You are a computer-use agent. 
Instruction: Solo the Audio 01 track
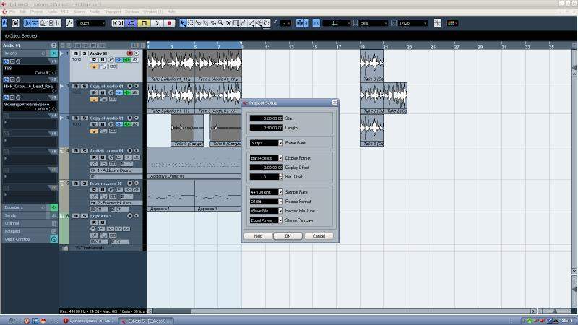pos(85,53)
